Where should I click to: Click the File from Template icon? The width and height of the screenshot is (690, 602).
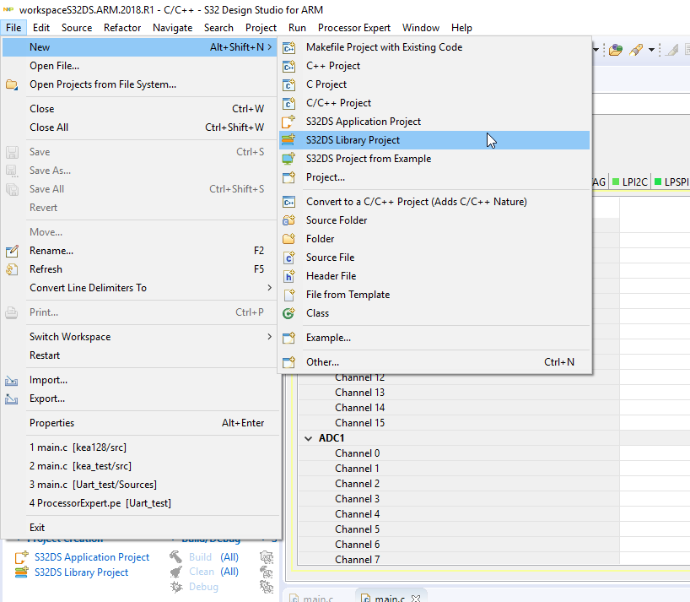[x=288, y=295]
